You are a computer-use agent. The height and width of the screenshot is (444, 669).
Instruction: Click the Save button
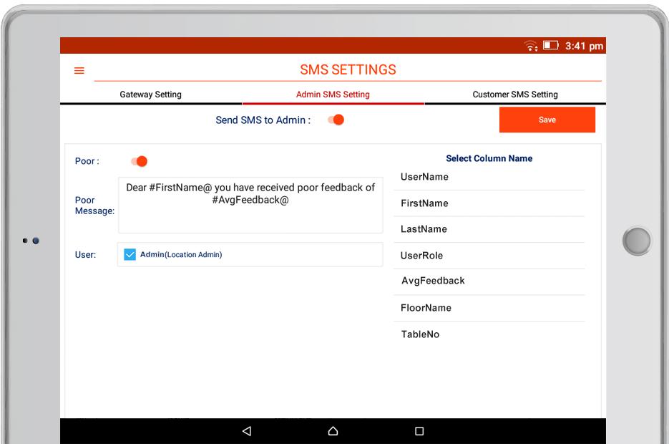(547, 120)
